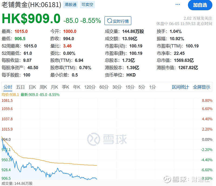Screen dimensions: 216x186
Task: Click the 成交额 value 13.59亿
Action: 130,39
